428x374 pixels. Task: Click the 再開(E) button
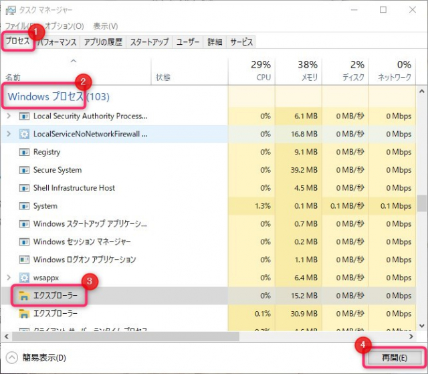(394, 357)
